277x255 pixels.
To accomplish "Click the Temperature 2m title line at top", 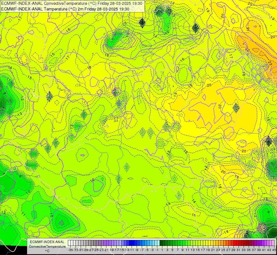I will click(65, 9).
